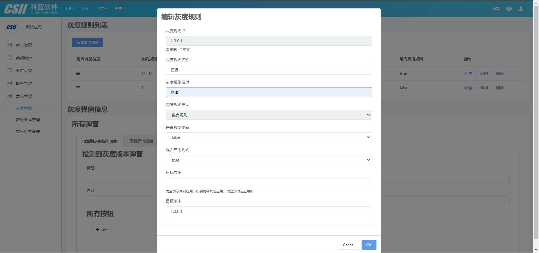
Task: Click the 1.0.0.1 rule ID cell
Action: (x=147, y=73)
